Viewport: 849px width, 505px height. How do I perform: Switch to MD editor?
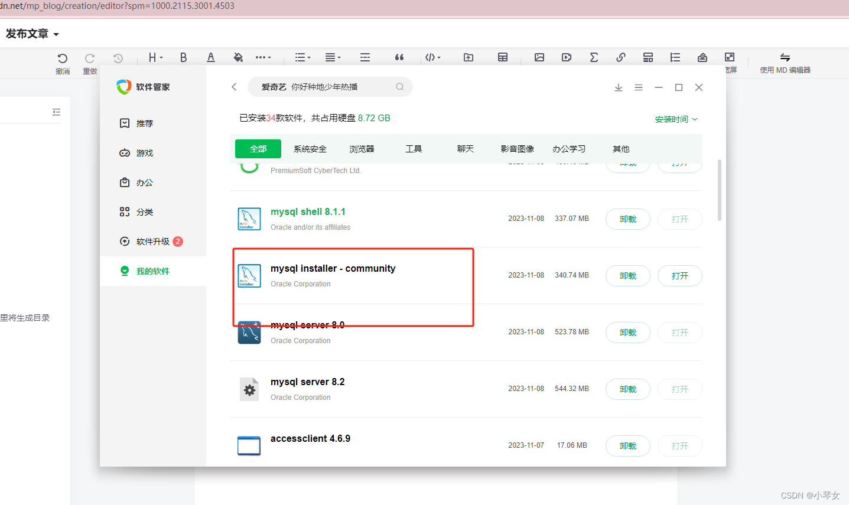point(785,63)
